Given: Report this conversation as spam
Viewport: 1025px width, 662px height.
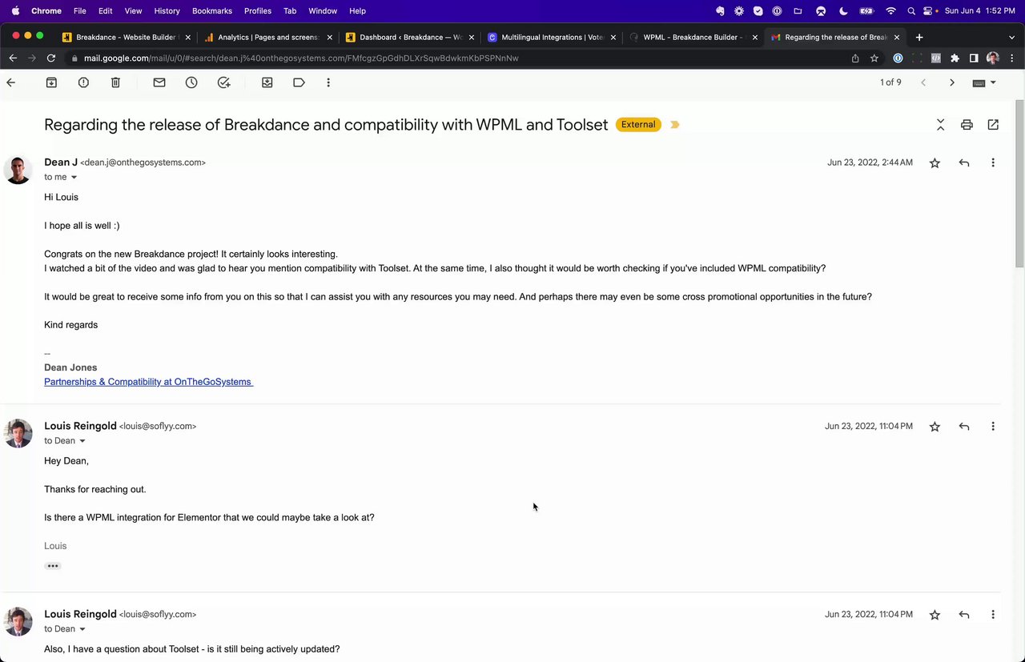Looking at the screenshot, I should tap(83, 82).
